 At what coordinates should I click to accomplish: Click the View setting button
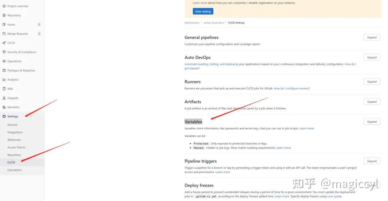click(x=203, y=11)
